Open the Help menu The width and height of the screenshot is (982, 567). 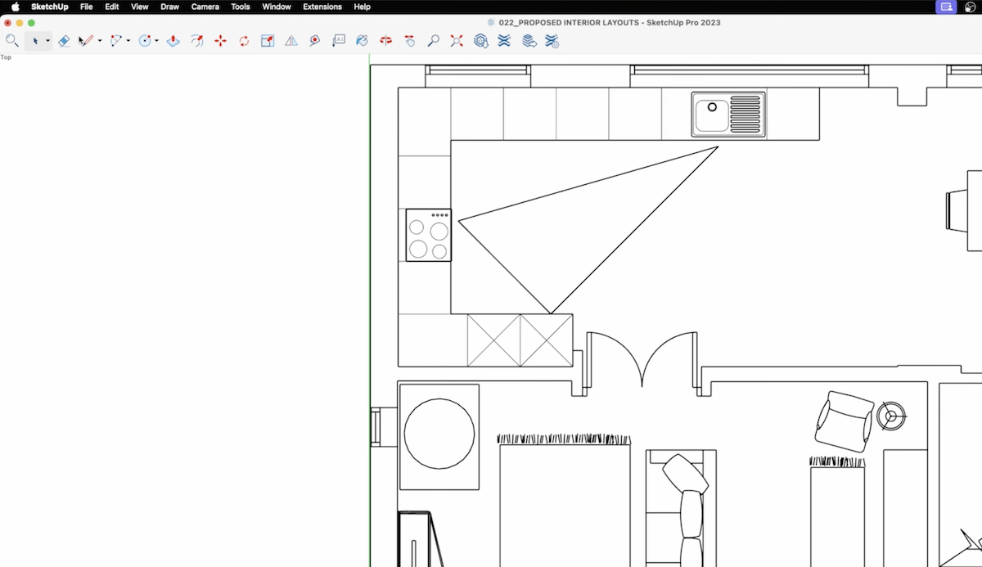pos(362,7)
